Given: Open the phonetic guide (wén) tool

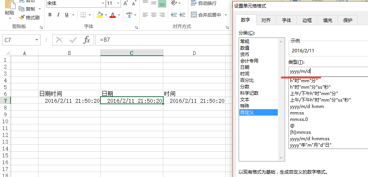Looking at the screenshot, I should click(129, 15).
